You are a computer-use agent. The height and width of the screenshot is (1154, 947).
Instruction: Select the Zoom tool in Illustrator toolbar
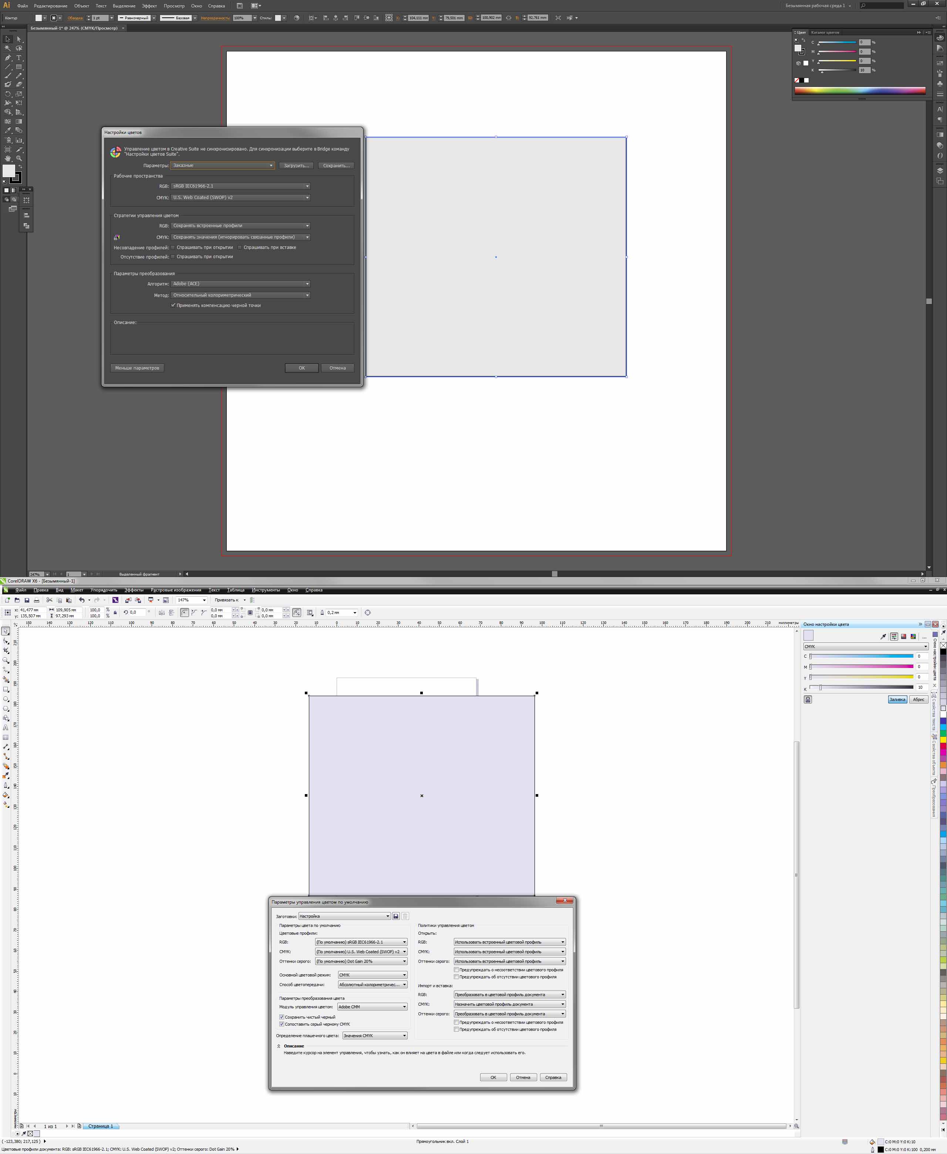point(18,158)
